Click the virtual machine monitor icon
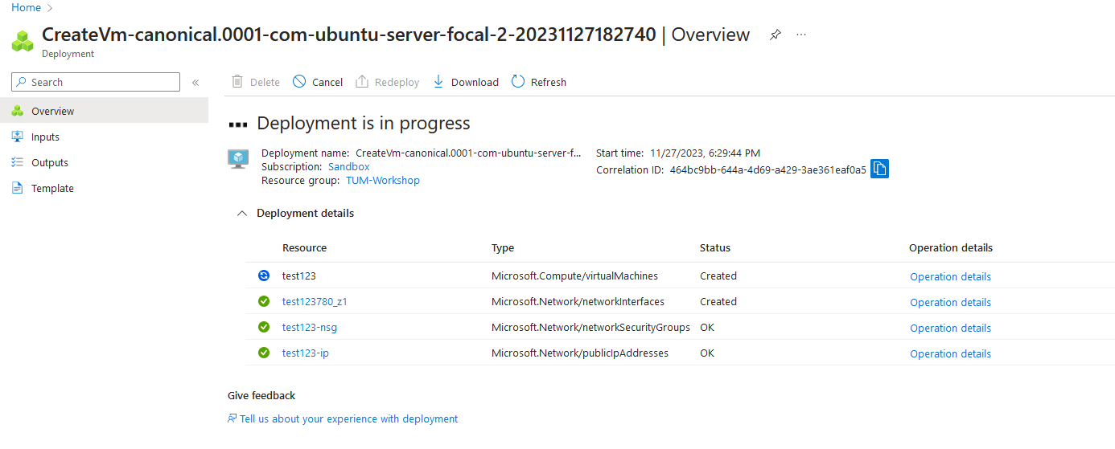Image resolution: width=1115 pixels, height=449 pixels. [x=238, y=159]
